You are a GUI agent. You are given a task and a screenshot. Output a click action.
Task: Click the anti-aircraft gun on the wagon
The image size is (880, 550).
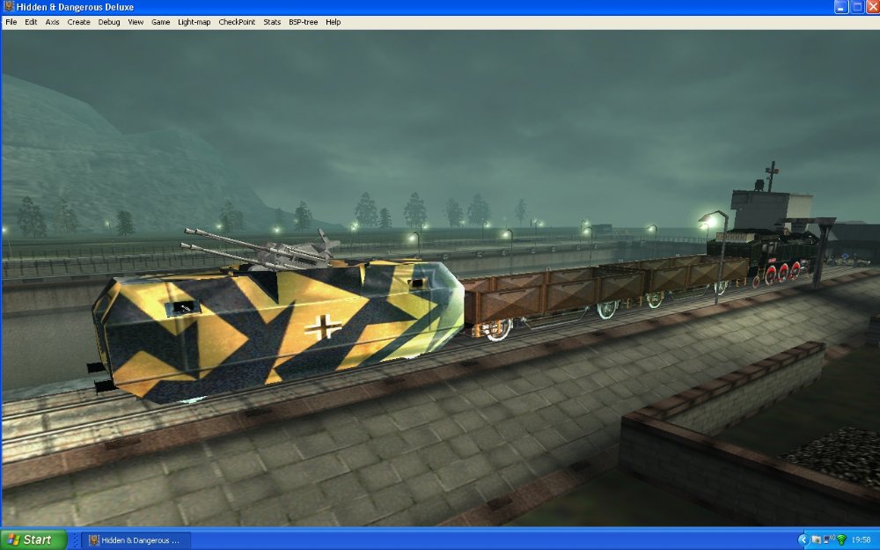[x=261, y=248]
